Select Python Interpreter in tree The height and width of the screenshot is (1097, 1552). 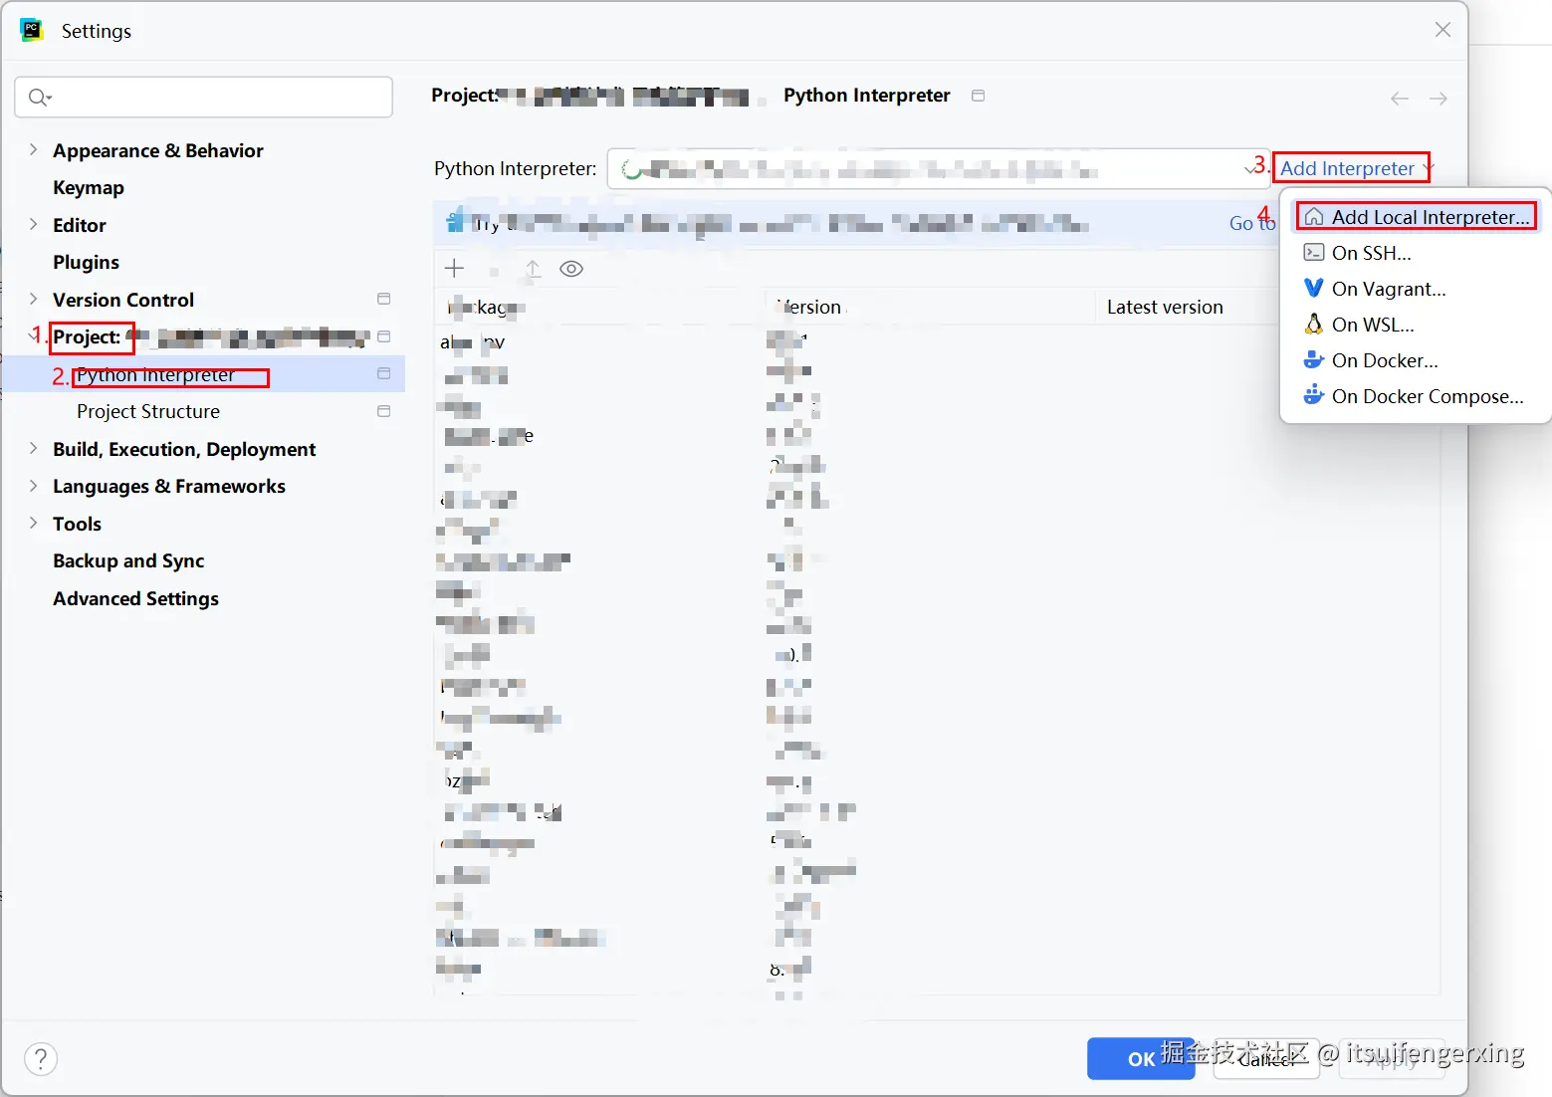pos(155,374)
